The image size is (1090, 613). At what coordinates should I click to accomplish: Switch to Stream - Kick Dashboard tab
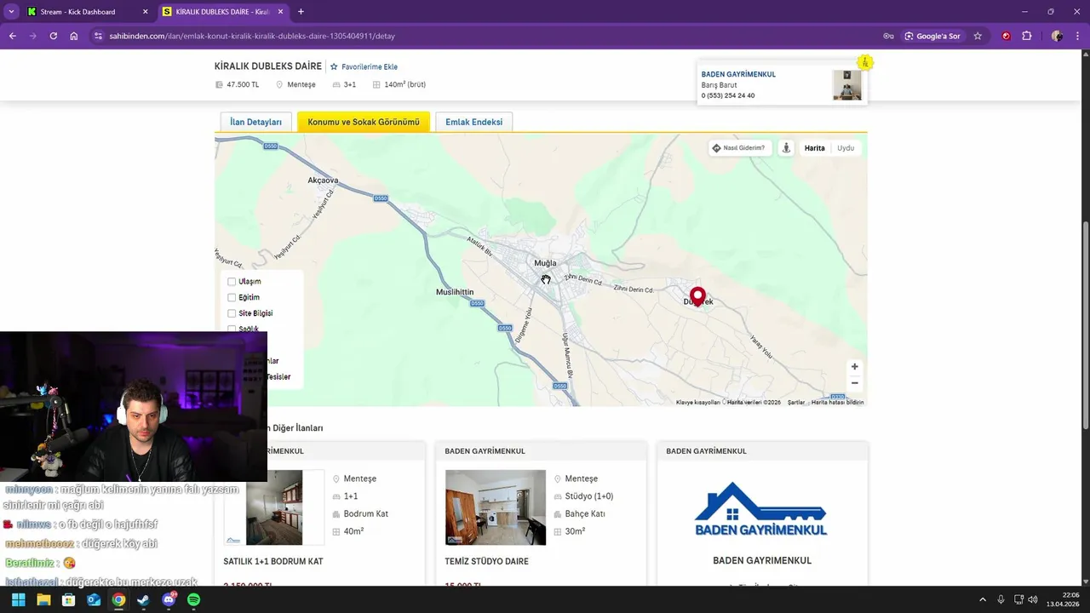click(x=77, y=12)
